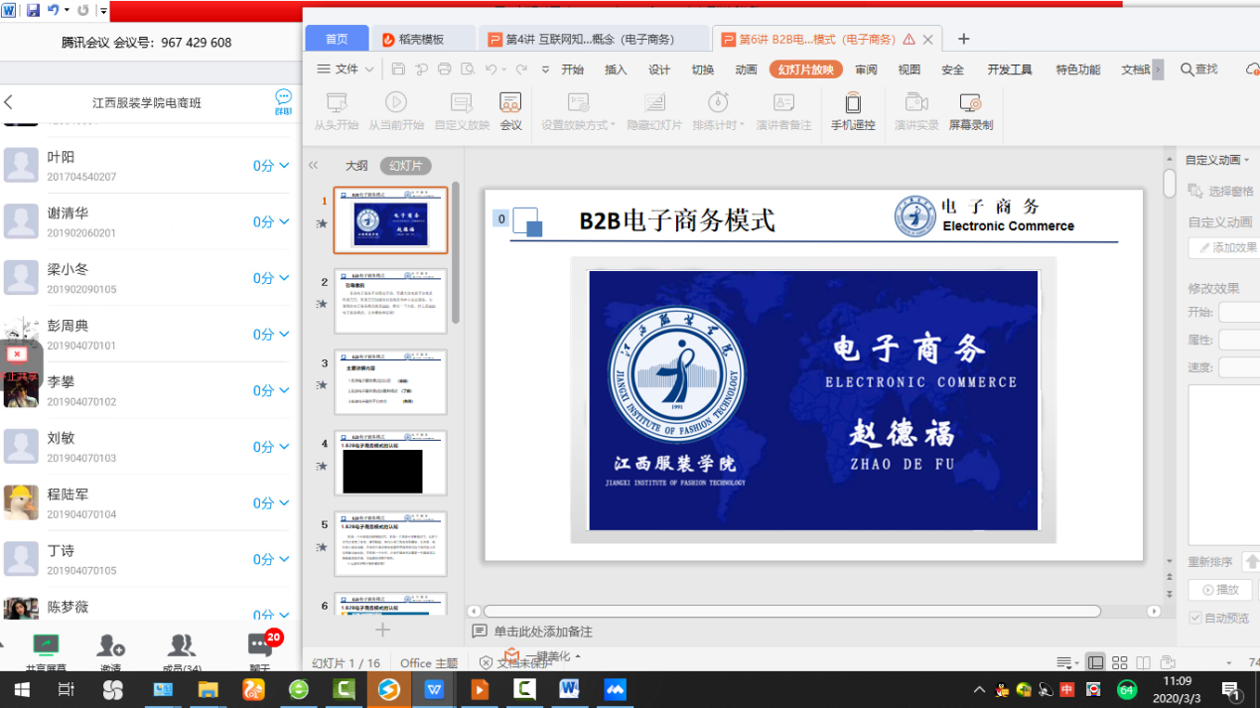The image size is (1260, 708).
Task: Open 手机遥控 phone remote control
Action: click(853, 111)
